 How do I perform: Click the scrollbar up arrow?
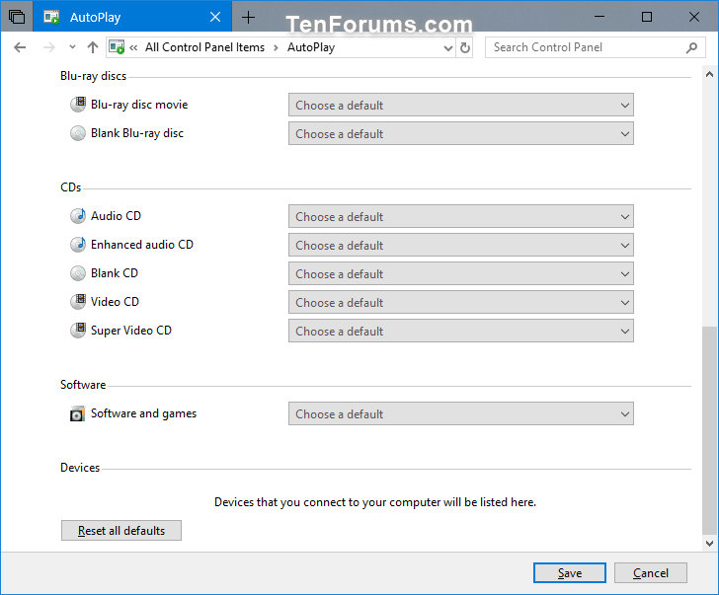[x=709, y=74]
